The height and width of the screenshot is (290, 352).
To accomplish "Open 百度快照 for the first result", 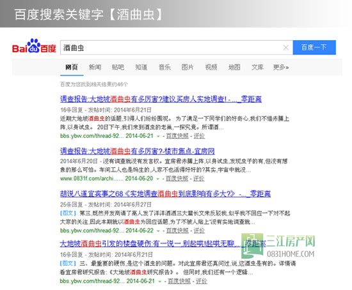I will (177, 136).
